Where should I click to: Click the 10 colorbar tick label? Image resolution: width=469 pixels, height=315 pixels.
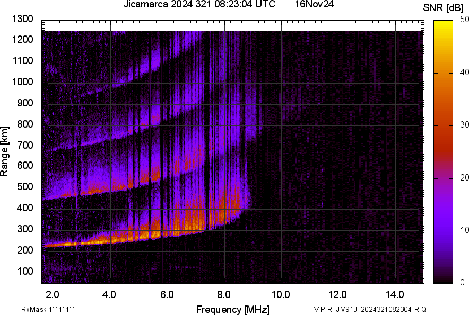464,230
